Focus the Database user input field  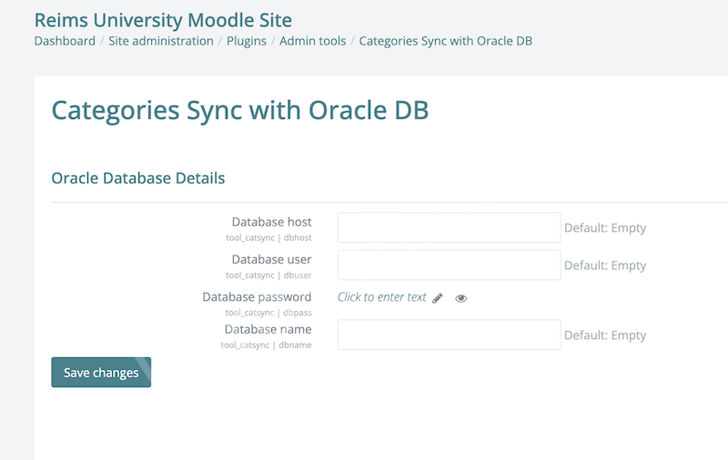449,265
